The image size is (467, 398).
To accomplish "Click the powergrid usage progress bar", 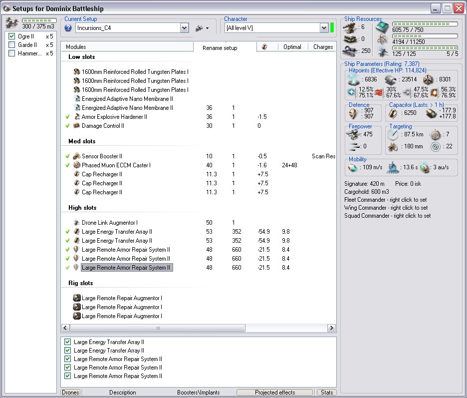I will [425, 36].
